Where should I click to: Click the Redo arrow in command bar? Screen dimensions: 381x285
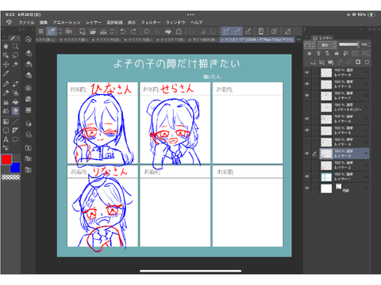pos(133,32)
